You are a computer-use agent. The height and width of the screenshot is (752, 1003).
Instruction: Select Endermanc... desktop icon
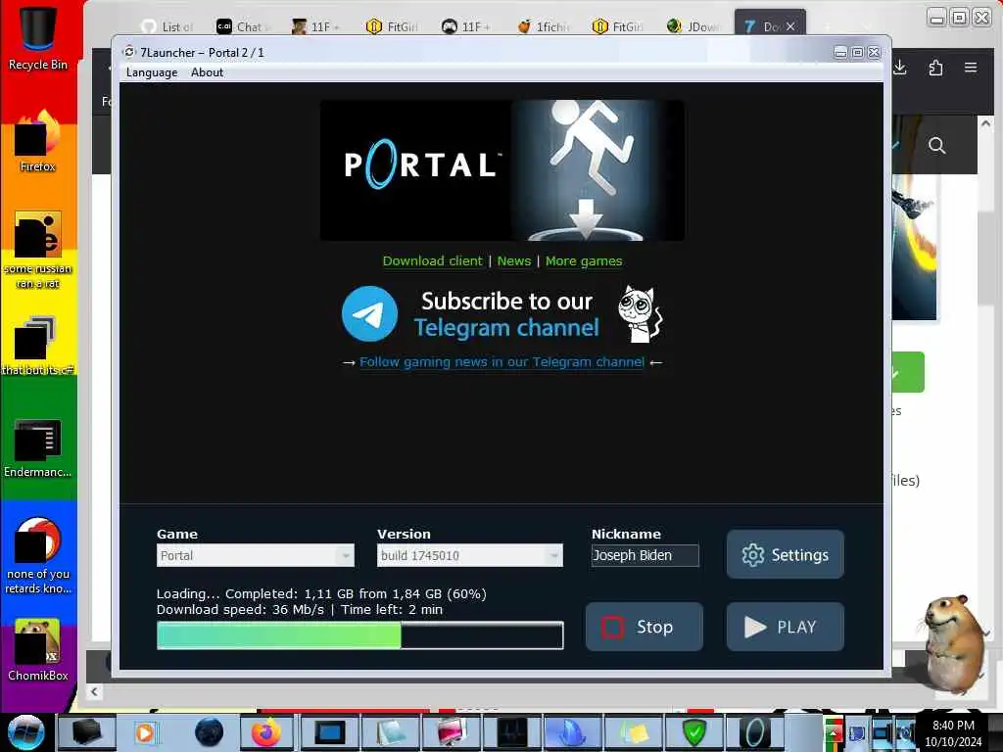click(x=38, y=448)
